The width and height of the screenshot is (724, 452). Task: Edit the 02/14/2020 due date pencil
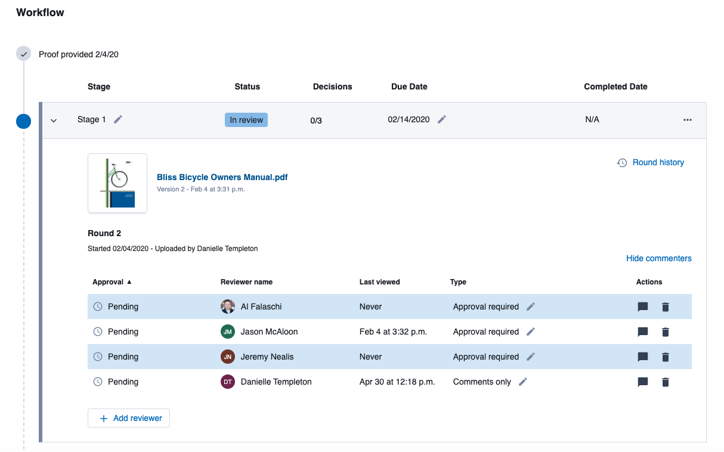(x=441, y=119)
